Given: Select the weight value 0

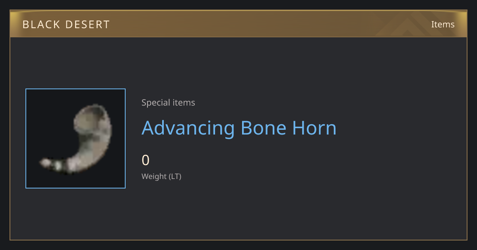Looking at the screenshot, I should pos(145,160).
